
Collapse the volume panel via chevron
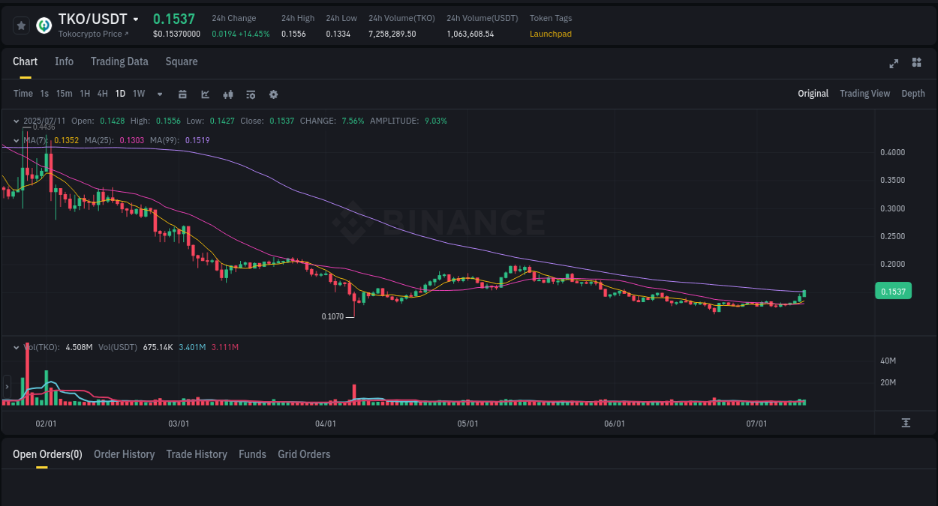[16, 347]
